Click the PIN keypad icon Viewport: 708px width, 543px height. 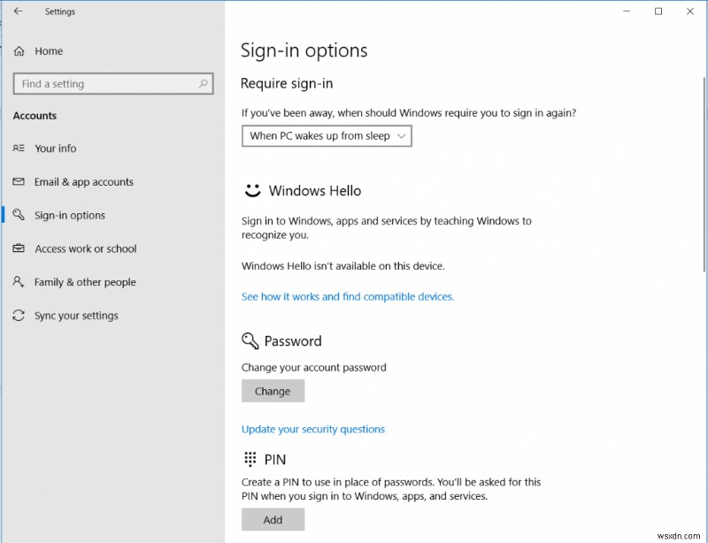coord(250,459)
